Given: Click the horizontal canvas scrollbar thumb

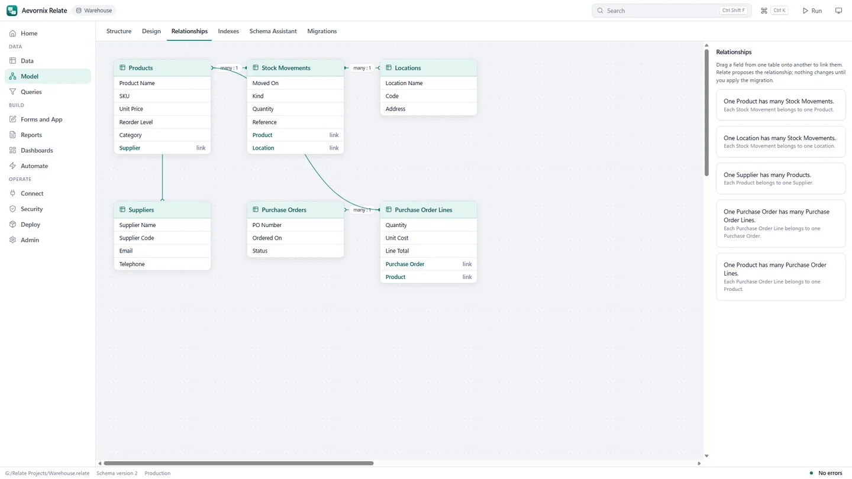Looking at the screenshot, I should (238, 463).
